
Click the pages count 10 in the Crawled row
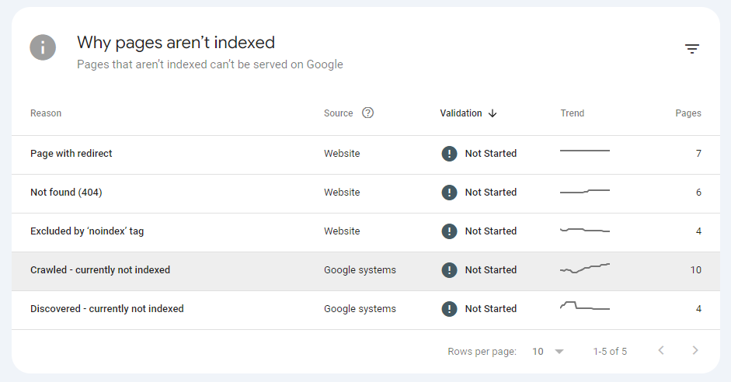point(695,269)
